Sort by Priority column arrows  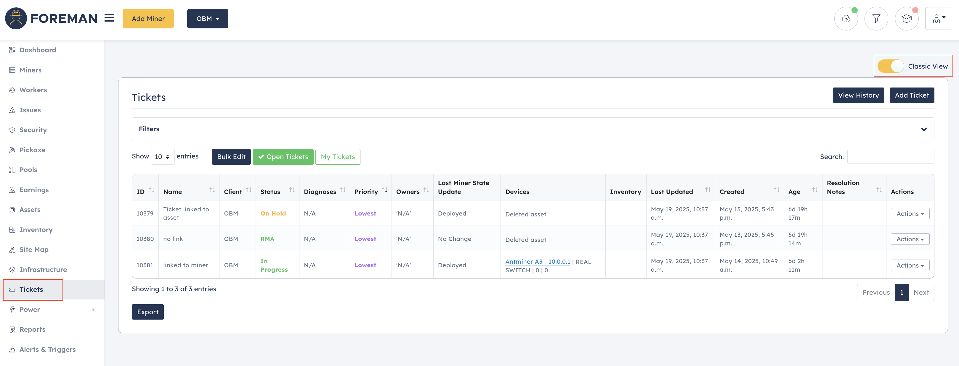pos(384,190)
